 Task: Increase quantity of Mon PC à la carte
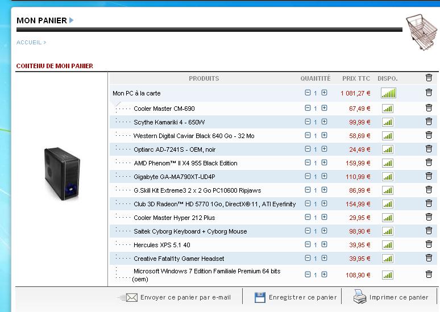[324, 93]
